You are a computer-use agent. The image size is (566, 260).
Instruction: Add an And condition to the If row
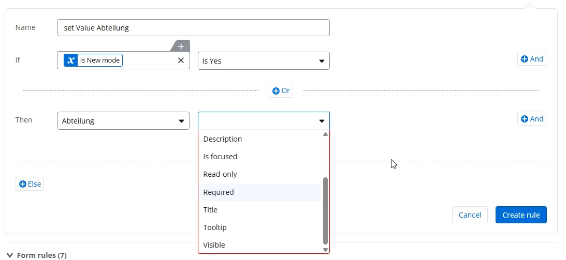click(532, 59)
